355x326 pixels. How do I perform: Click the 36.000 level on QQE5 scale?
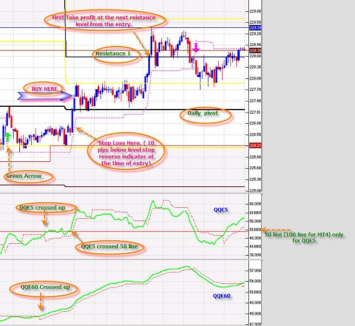[x=256, y=255]
